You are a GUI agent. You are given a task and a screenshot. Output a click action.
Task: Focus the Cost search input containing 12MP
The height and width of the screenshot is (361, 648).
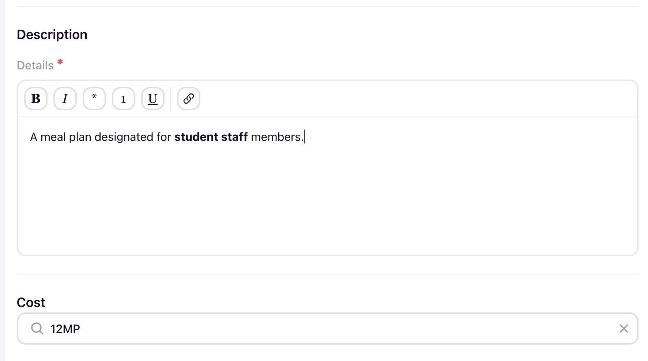coord(293,329)
